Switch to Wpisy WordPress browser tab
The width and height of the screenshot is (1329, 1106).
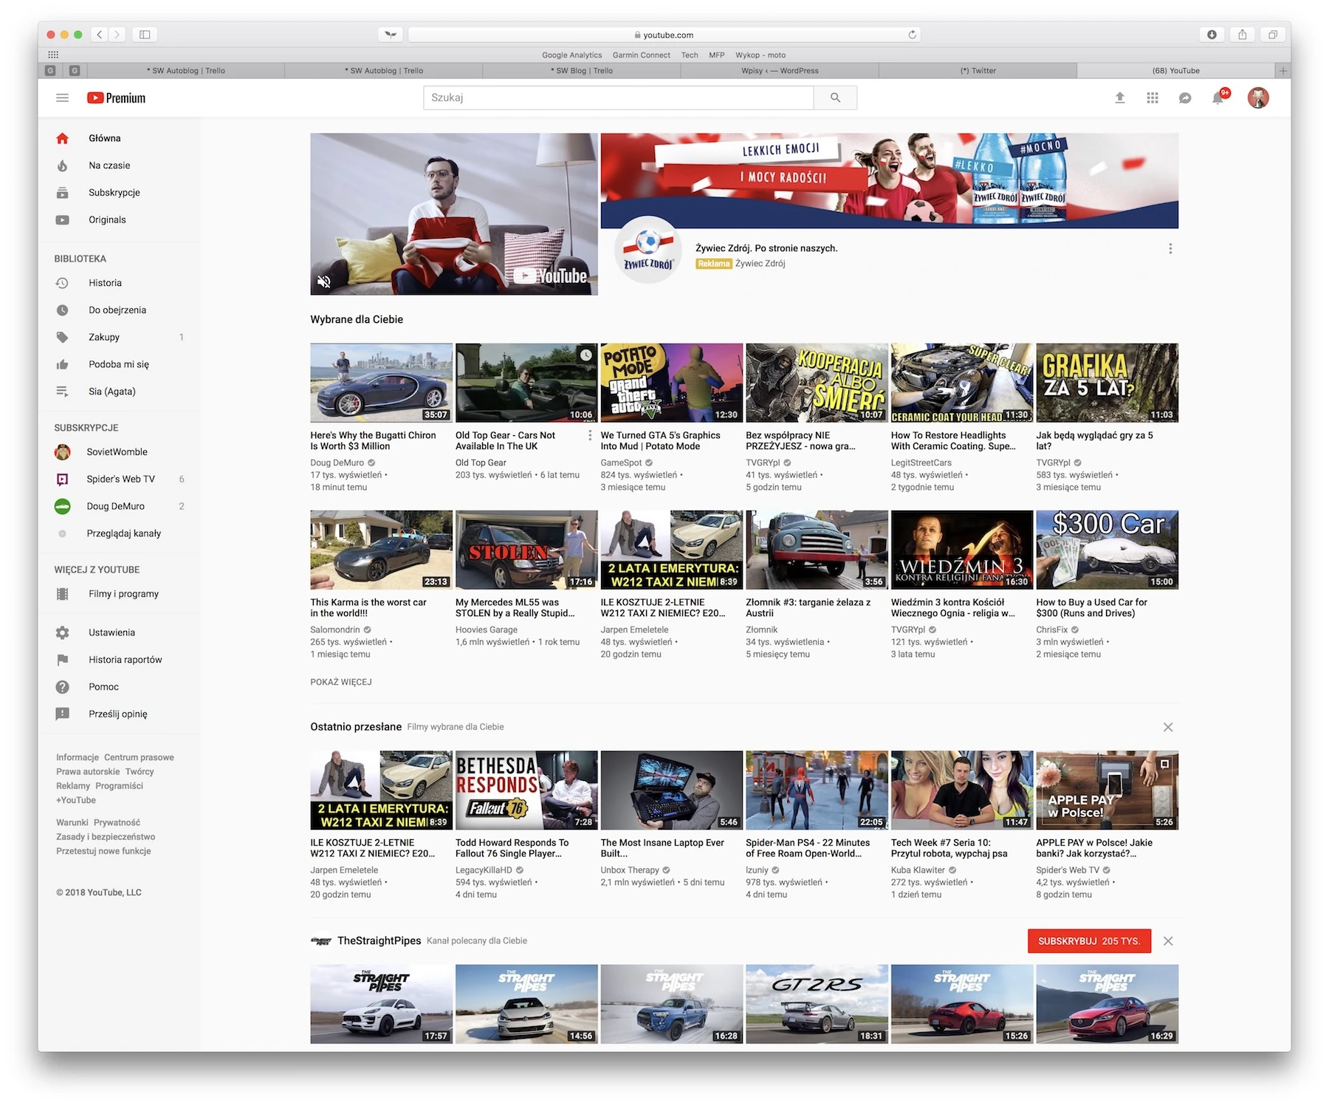[x=780, y=71]
